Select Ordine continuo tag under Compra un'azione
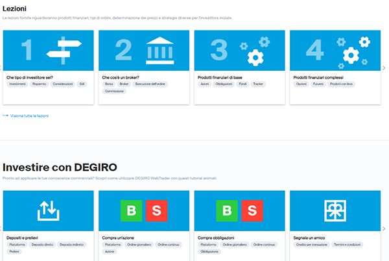 tap(169, 245)
